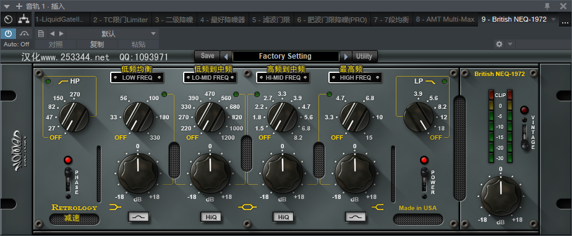
Task: Toggle high band shelf/bell shape button
Action: [356, 217]
